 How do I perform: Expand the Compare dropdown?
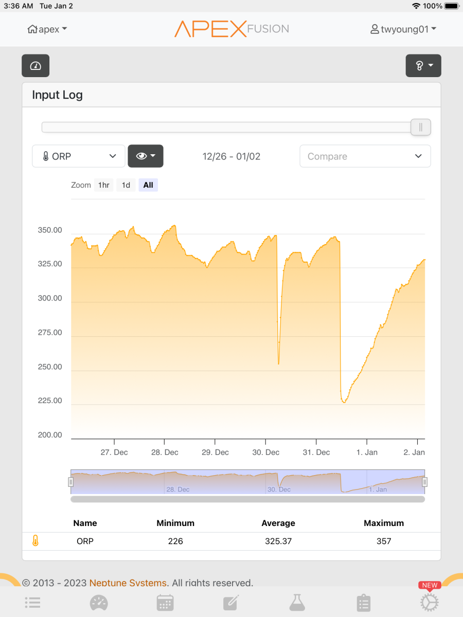pos(365,156)
